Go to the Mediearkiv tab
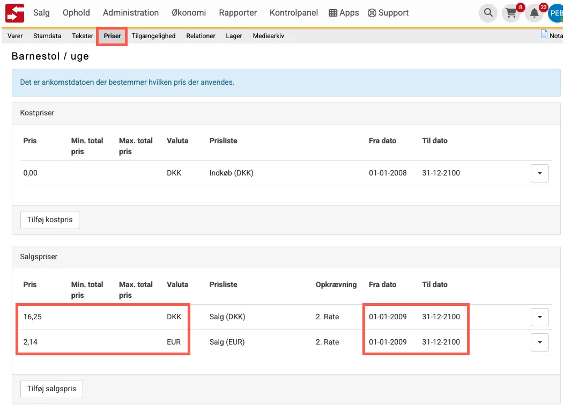Viewport: 564px width, 410px height. click(268, 36)
